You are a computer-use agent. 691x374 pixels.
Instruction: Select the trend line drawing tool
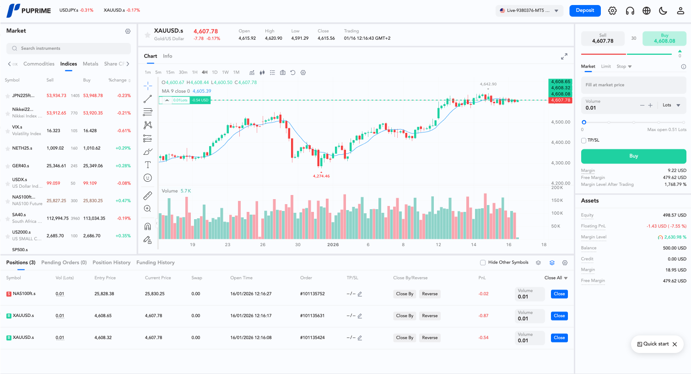148,99
